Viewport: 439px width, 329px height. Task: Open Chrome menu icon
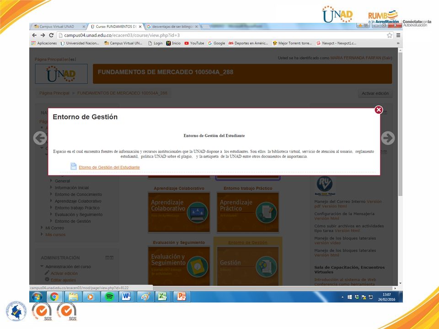click(x=398, y=35)
